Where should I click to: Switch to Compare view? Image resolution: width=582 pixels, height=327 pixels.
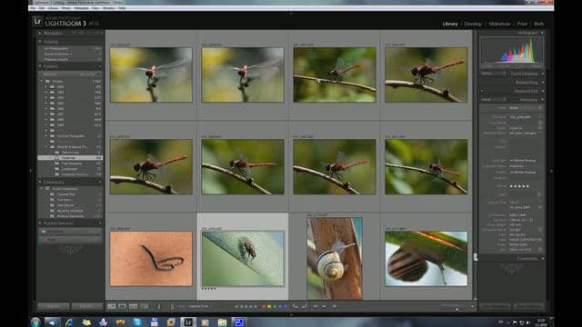click(x=133, y=306)
